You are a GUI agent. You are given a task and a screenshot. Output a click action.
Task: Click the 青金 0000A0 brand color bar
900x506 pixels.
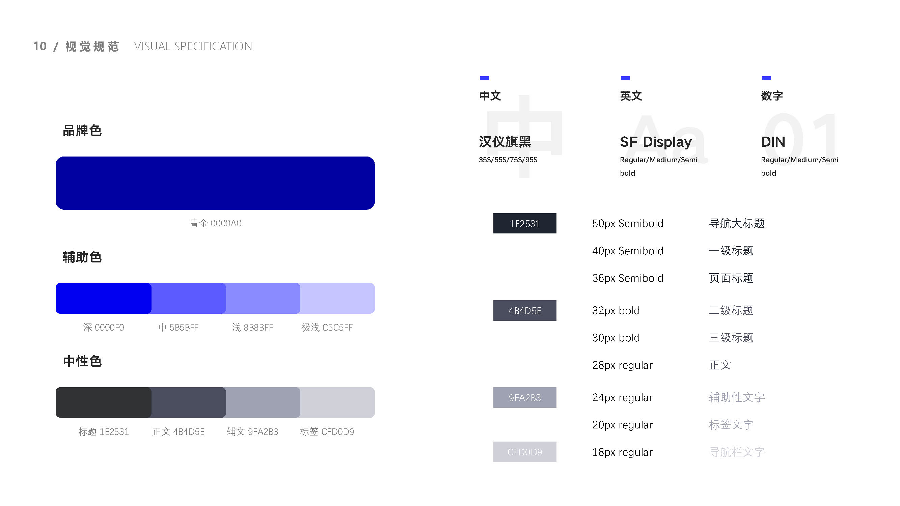[x=215, y=183]
